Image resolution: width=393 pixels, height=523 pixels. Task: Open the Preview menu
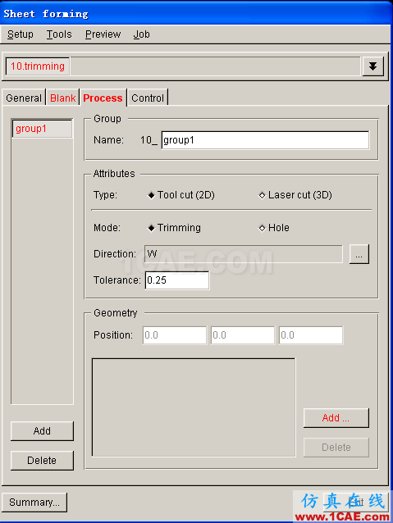tap(103, 34)
